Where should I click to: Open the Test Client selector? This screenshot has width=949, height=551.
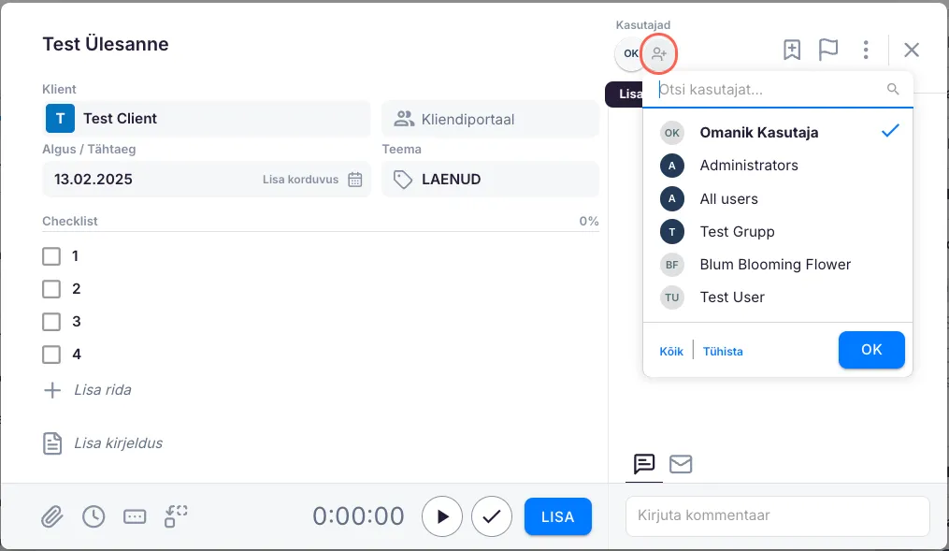pyautogui.click(x=206, y=119)
